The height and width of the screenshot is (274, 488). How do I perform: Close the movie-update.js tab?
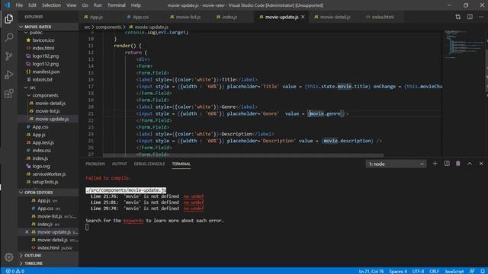tap(303, 17)
